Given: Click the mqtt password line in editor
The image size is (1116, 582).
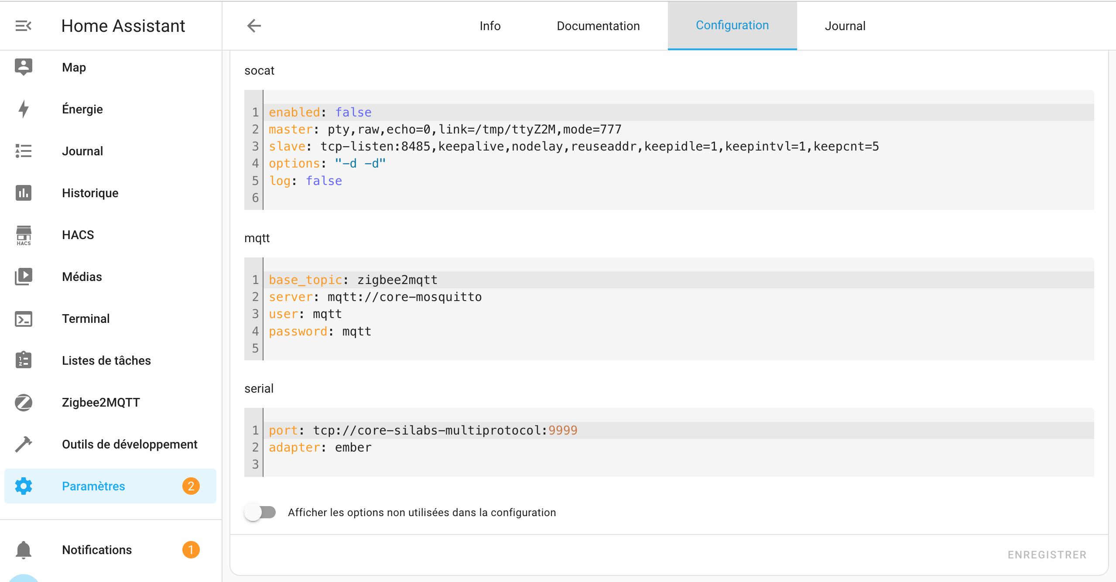Looking at the screenshot, I should click(320, 331).
